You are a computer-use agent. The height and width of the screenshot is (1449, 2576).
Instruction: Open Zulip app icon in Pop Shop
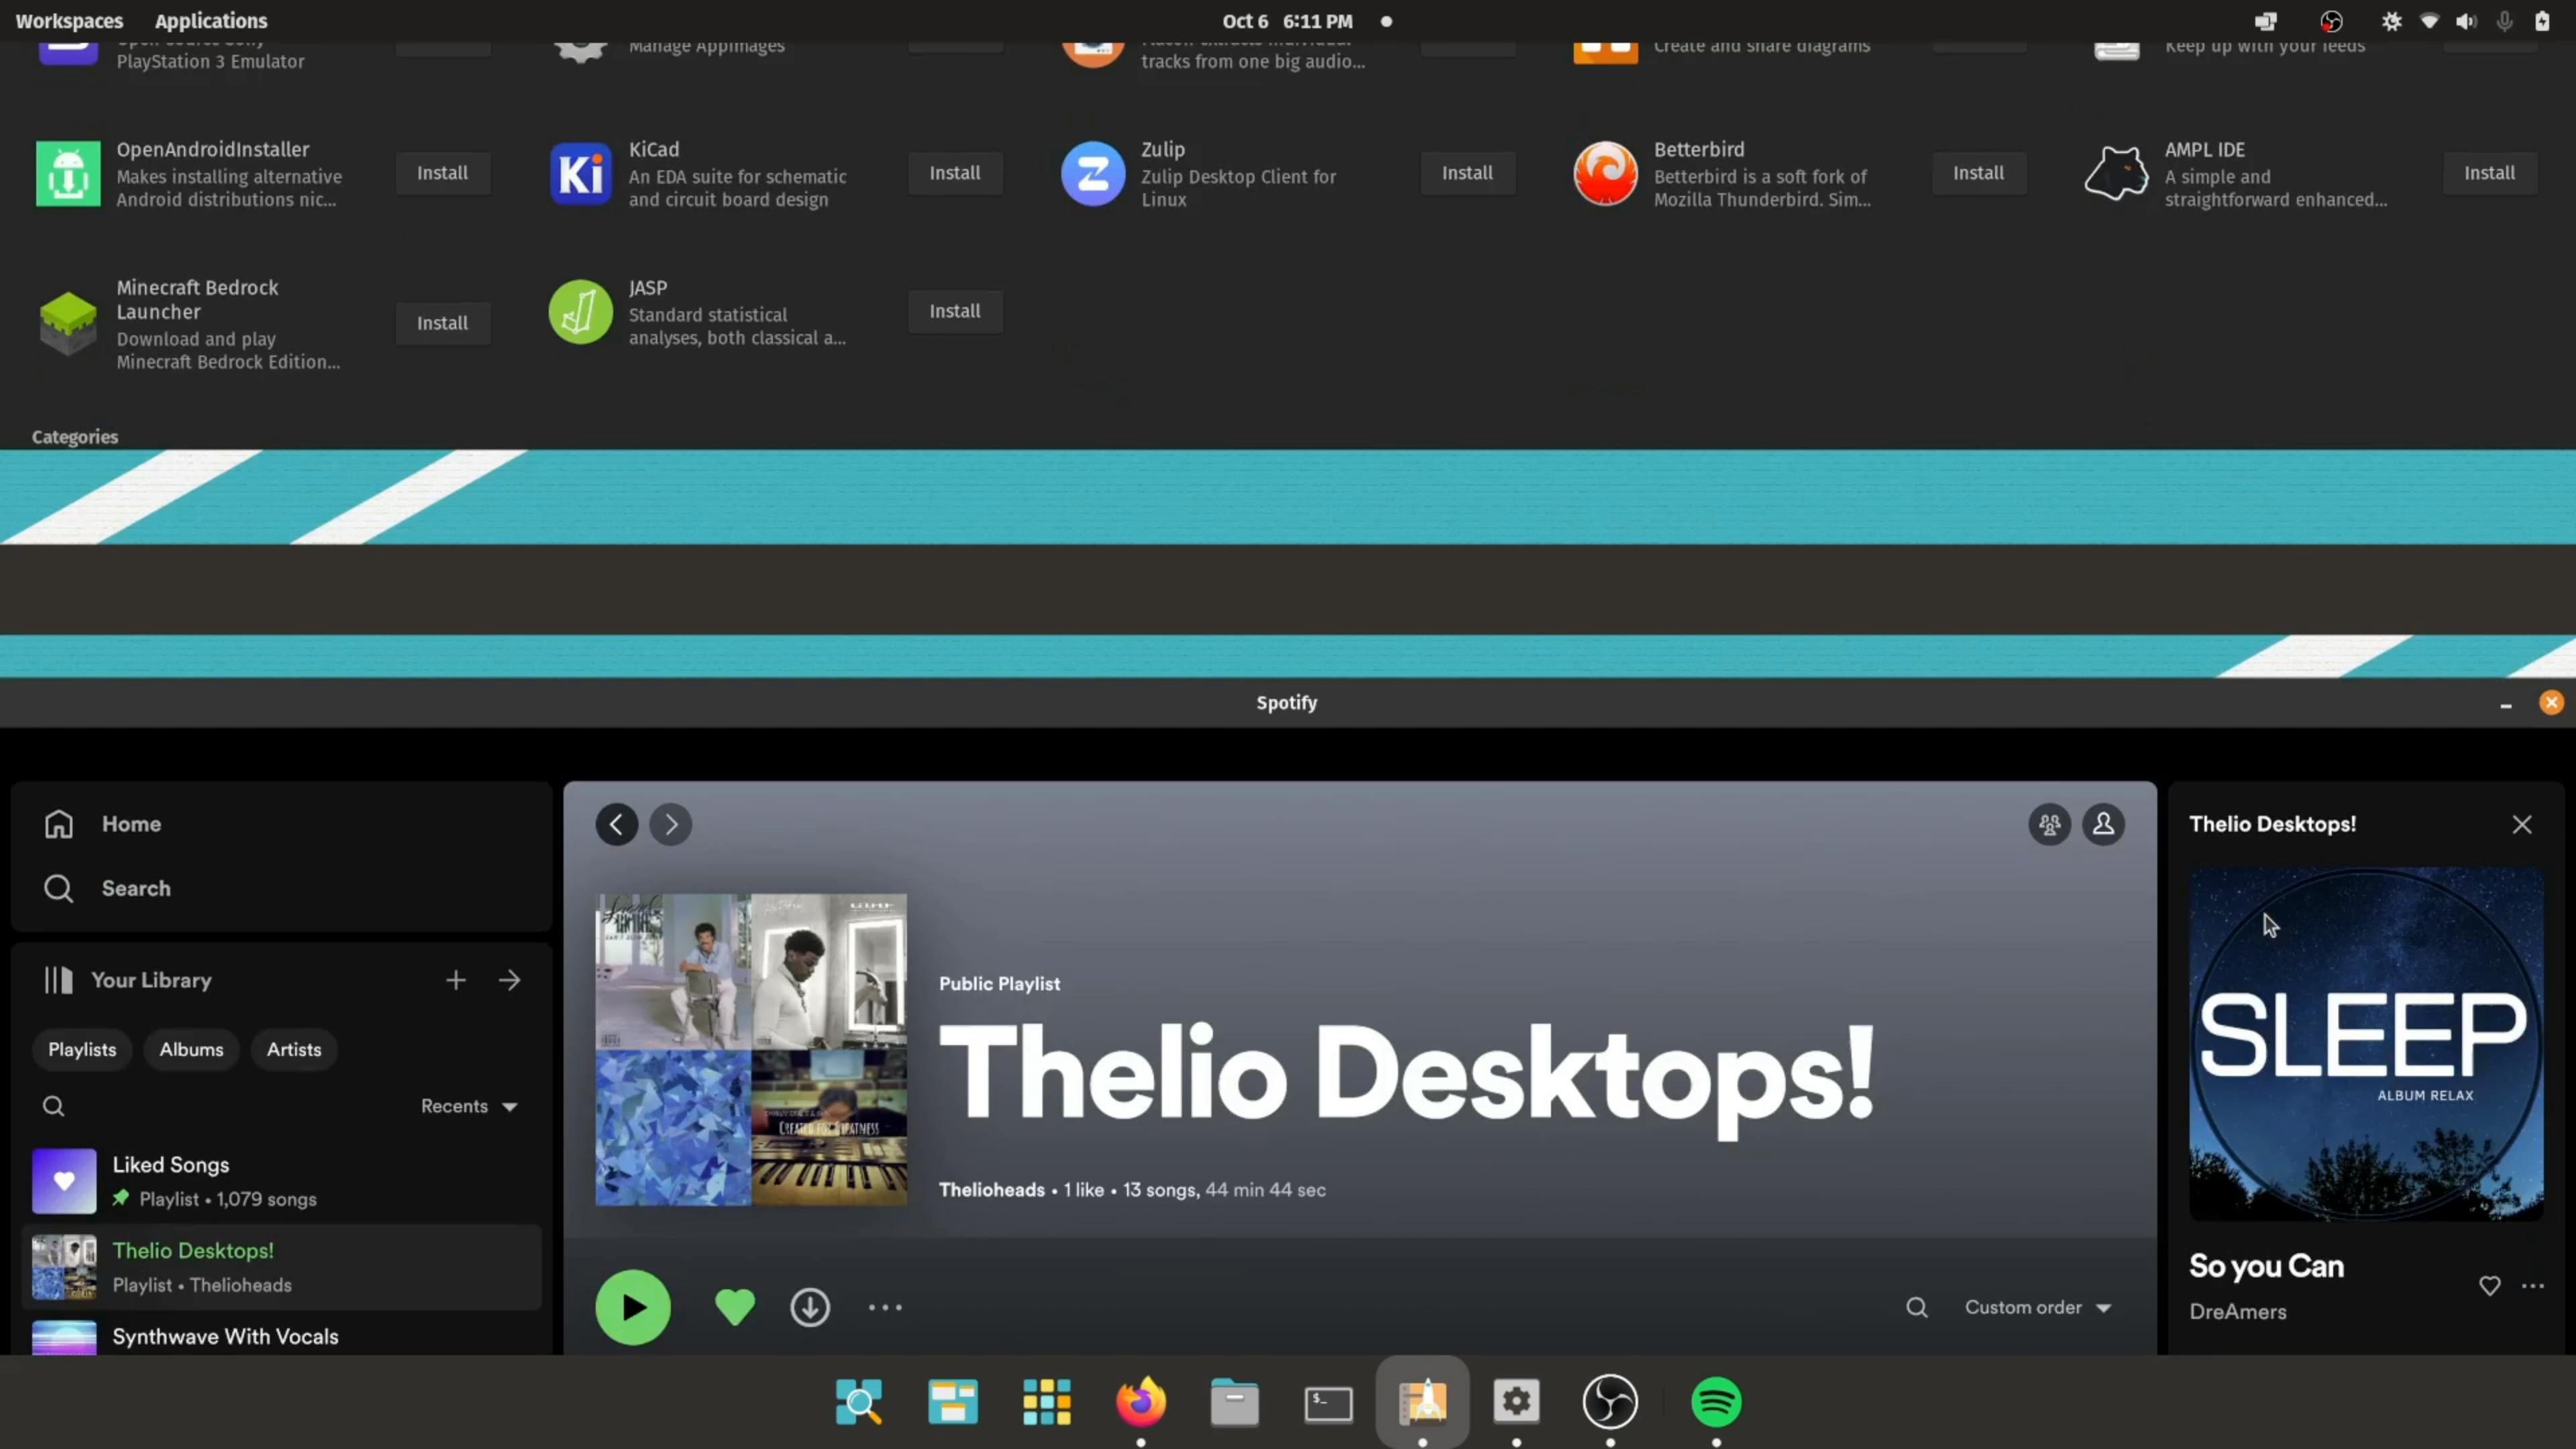click(1093, 174)
